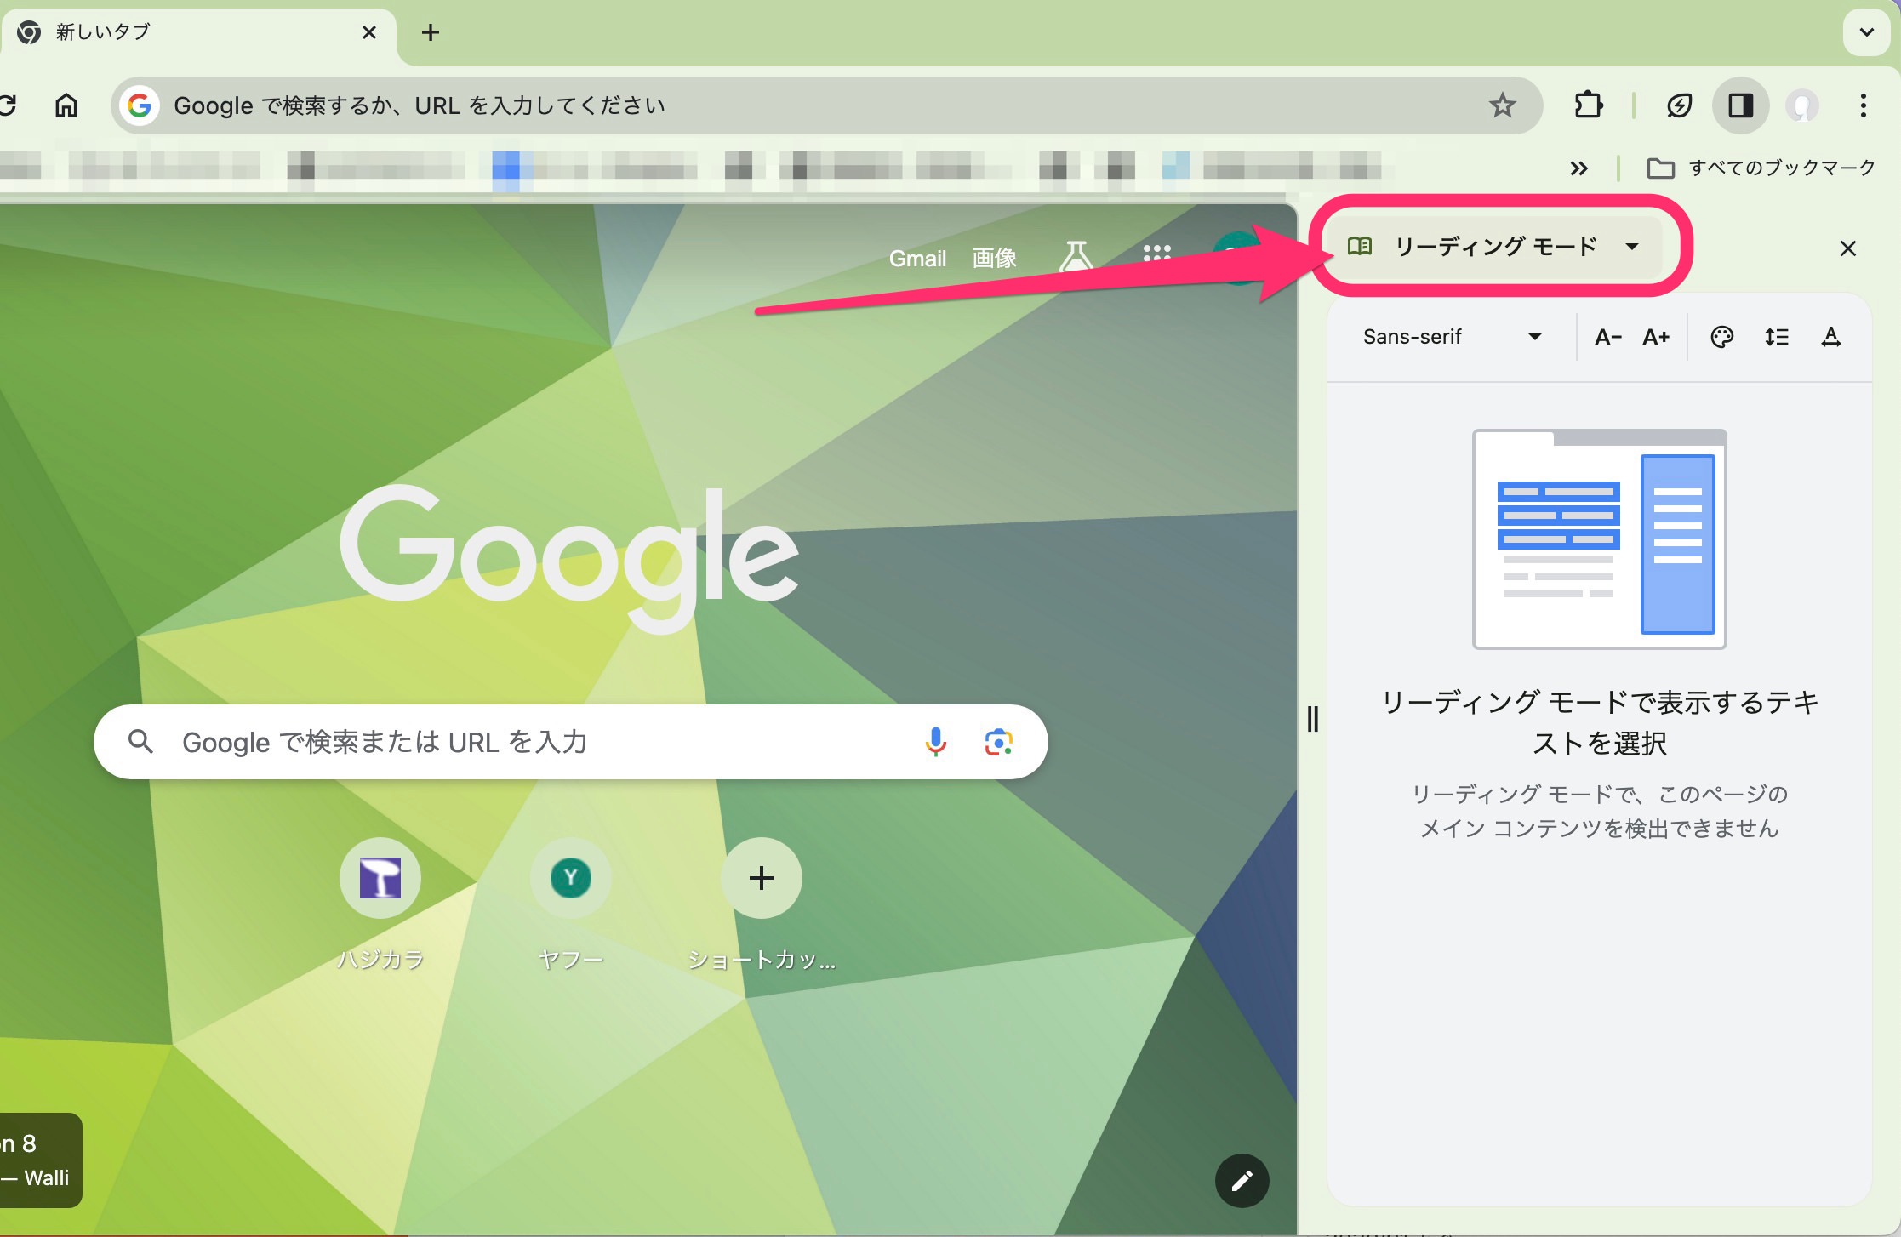Screen dimensions: 1901x1237
Task: Click the book icon beside リーディング モード
Action: (1360, 247)
